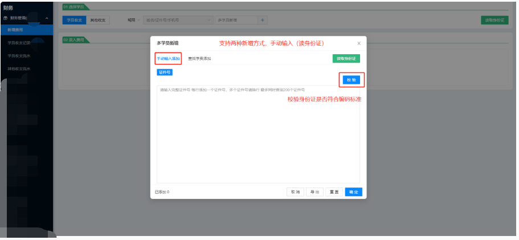Close the 多学员新增 dialog with X
The width and height of the screenshot is (519, 240).
click(359, 43)
